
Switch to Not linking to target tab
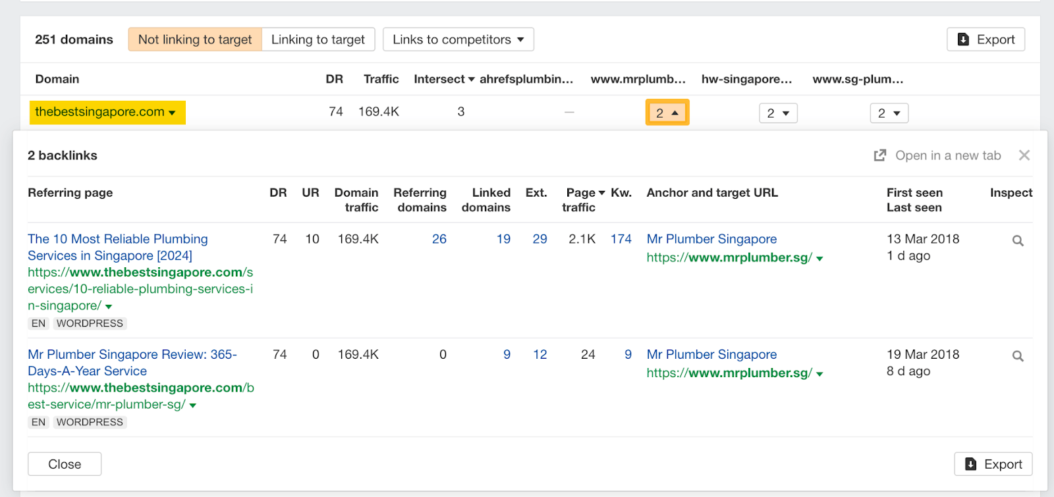click(195, 39)
